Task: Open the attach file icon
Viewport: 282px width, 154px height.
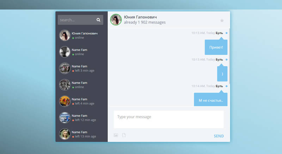Action: click(x=124, y=135)
